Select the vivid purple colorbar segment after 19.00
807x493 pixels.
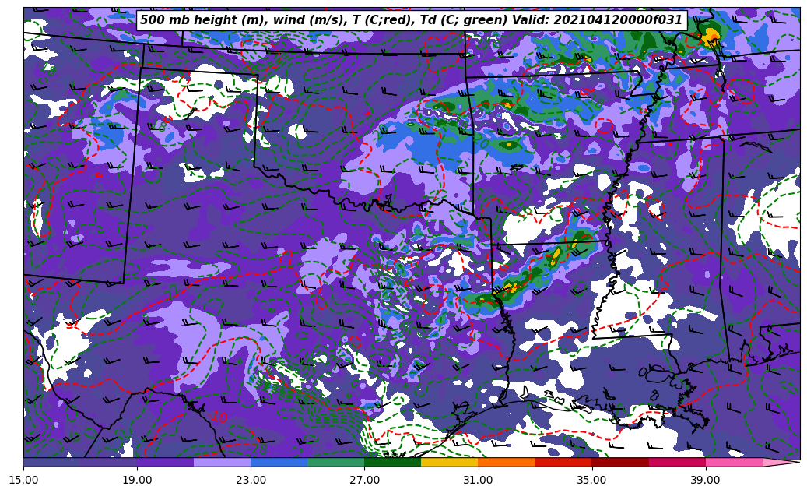pos(165,462)
